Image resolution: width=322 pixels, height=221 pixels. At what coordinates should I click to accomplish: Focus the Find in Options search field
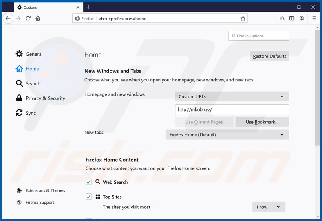point(258,36)
